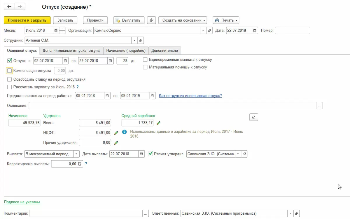The height and width of the screenshot is (219, 350).
Task: Open calendar for vacation end date 29.07.2018
Action: tap(110, 61)
